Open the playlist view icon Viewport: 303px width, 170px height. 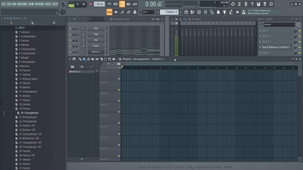tap(186, 12)
